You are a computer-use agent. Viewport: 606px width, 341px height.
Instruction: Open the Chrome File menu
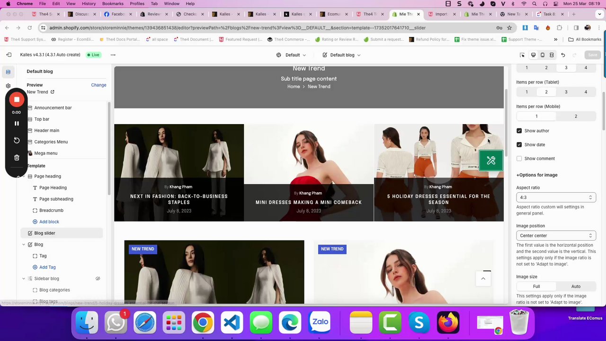[43, 4]
